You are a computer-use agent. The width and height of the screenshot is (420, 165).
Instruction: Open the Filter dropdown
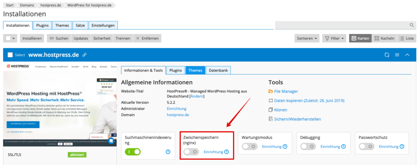[334, 38]
